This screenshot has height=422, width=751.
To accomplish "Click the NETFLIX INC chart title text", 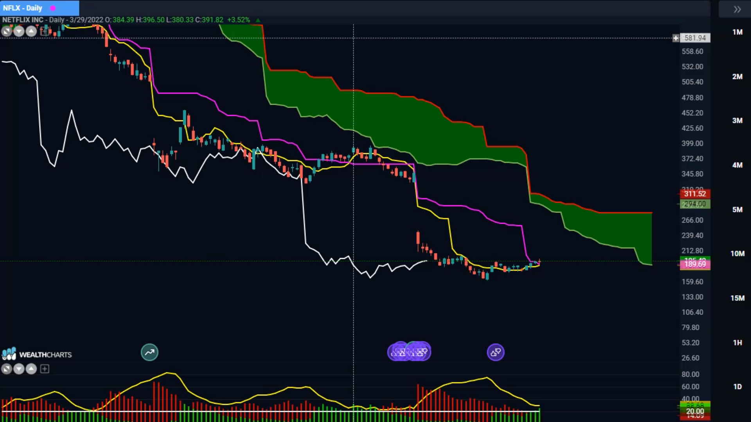I will tap(23, 20).
